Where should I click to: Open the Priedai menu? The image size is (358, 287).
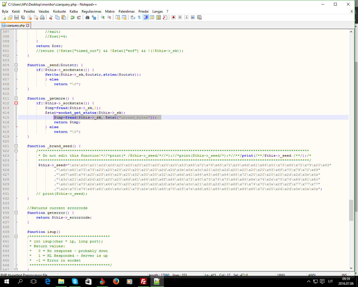[143, 11]
